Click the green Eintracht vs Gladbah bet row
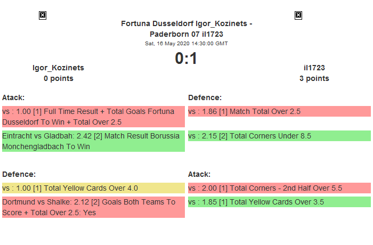 [93, 141]
